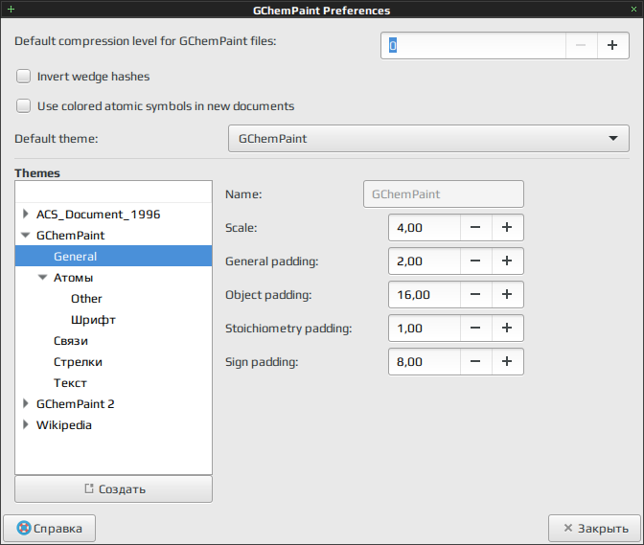Increase compression level with plus button
The width and height of the screenshot is (644, 545).
tap(612, 45)
